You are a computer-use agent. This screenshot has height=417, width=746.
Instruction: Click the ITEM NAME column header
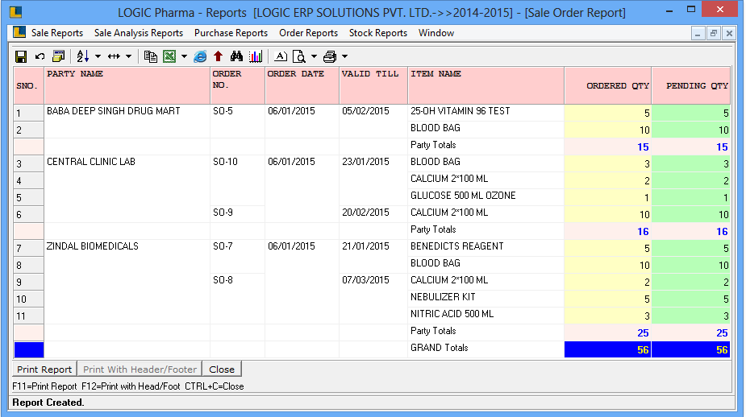[486, 85]
